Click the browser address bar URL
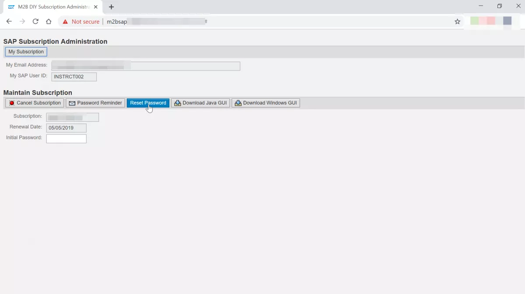 coord(157,21)
